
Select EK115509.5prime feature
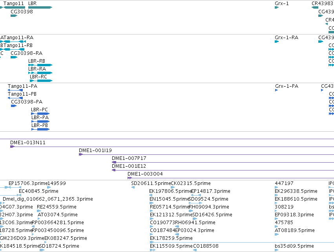153,250
